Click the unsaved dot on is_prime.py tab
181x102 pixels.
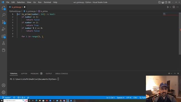coord(25,7)
